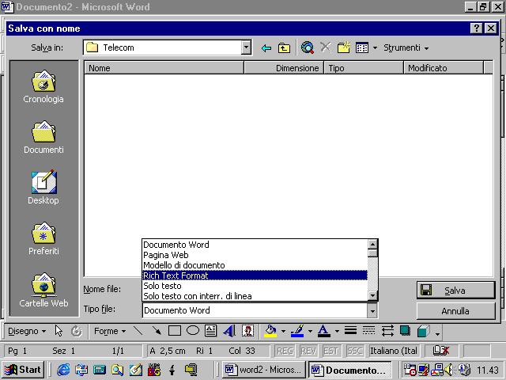506x380 pixels.
Task: Click the Views icon in dialog toolbar
Action: [362, 47]
